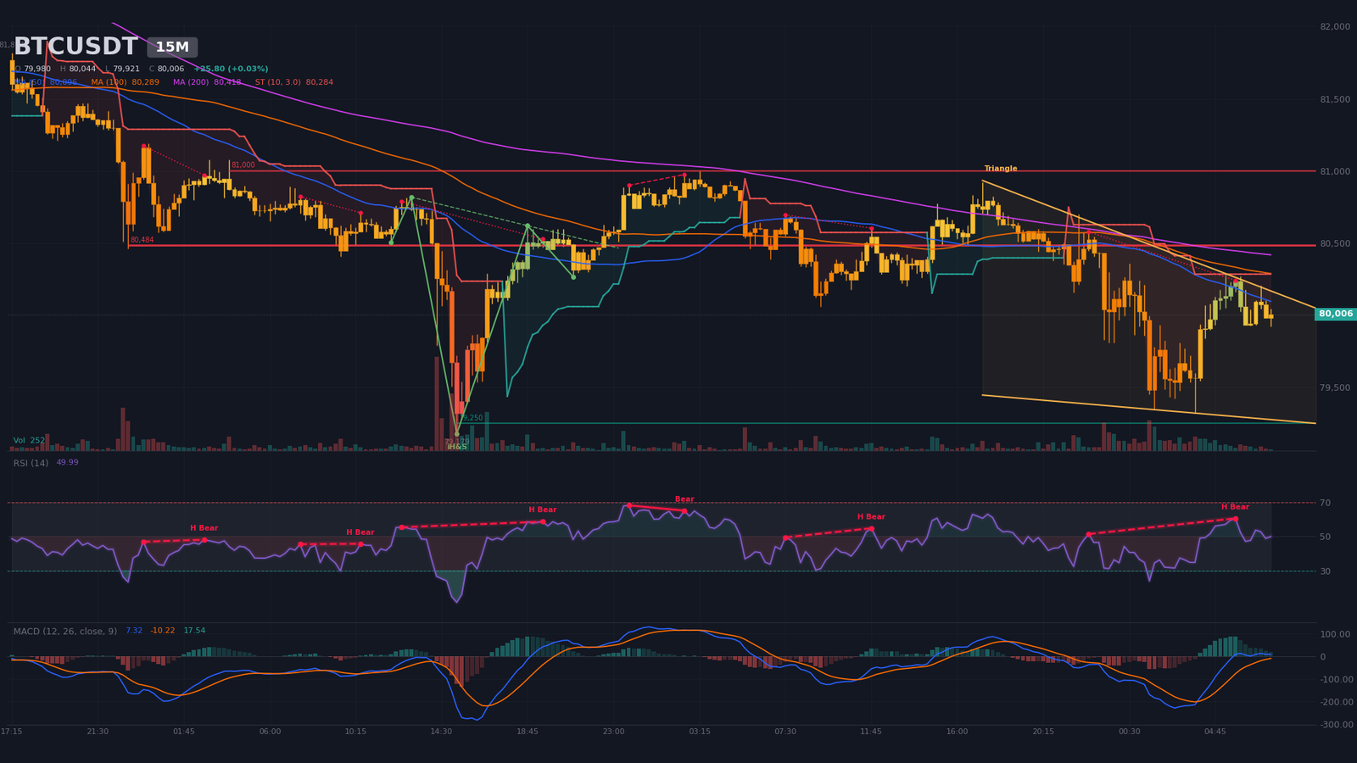Click the plain Bear divergence label on RSI

click(684, 499)
